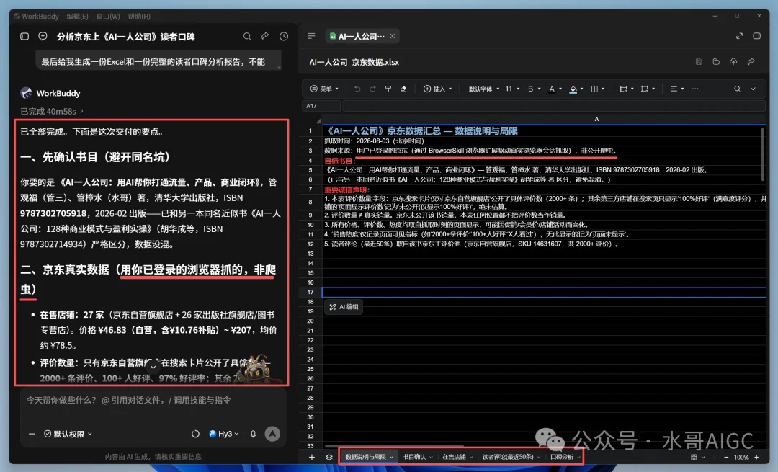This screenshot has height=472, width=778.
Task: Close the AI一人公司 file tab
Action: tap(393, 36)
